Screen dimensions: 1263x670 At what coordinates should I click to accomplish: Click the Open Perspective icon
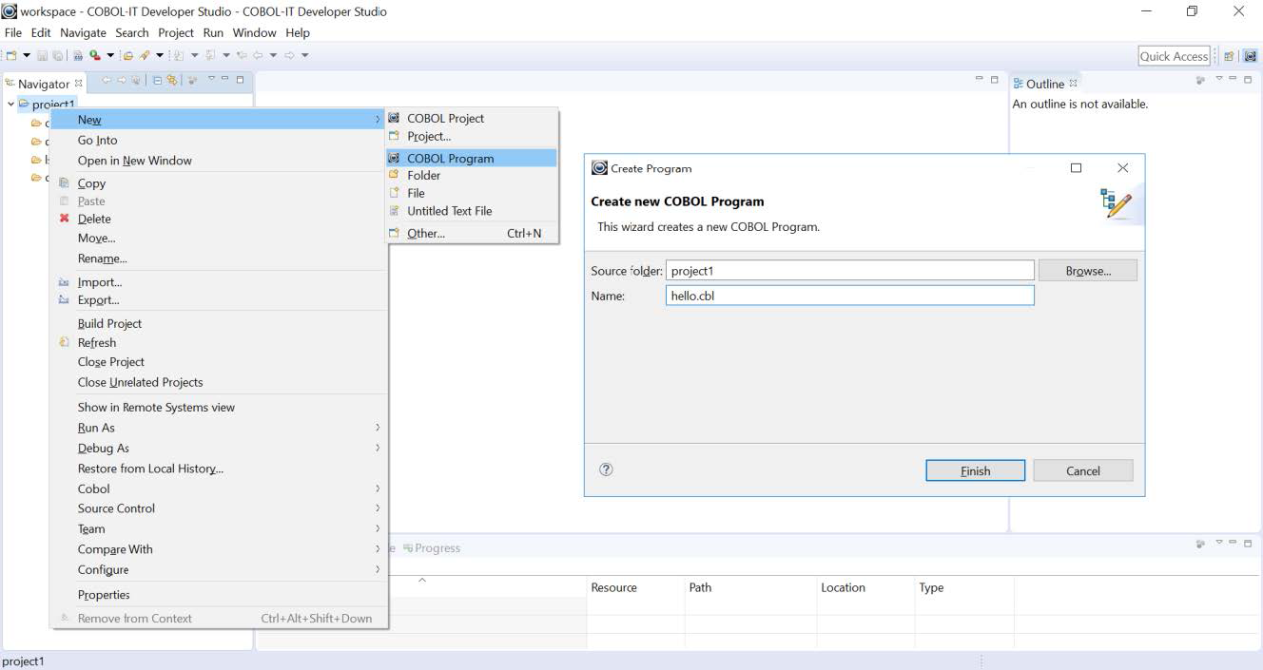coord(1229,57)
